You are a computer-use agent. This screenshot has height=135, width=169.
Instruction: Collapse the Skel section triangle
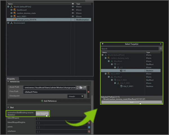(8, 107)
